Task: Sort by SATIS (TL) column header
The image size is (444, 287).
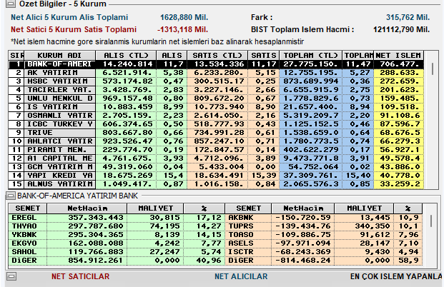Action: [x=217, y=55]
